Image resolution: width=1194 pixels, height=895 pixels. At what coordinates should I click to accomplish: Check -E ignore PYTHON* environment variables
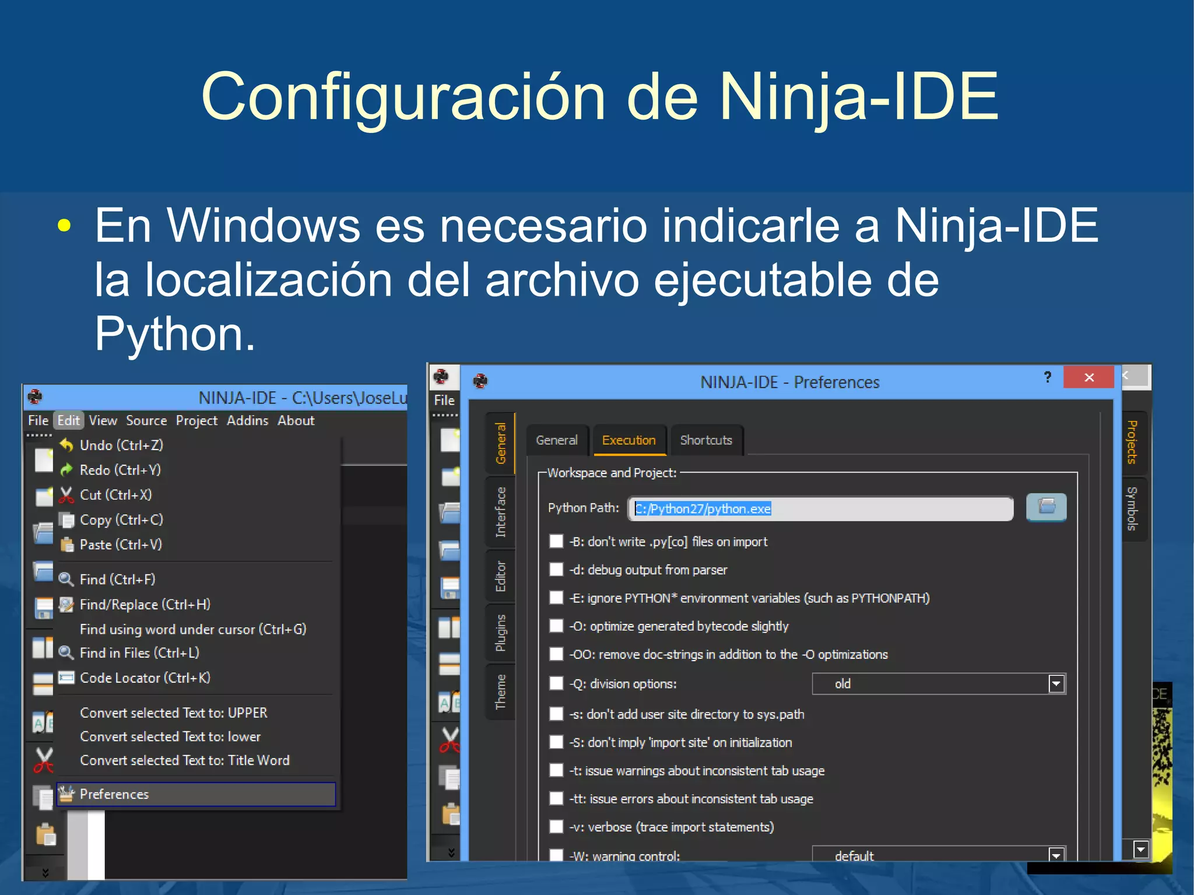[556, 598]
